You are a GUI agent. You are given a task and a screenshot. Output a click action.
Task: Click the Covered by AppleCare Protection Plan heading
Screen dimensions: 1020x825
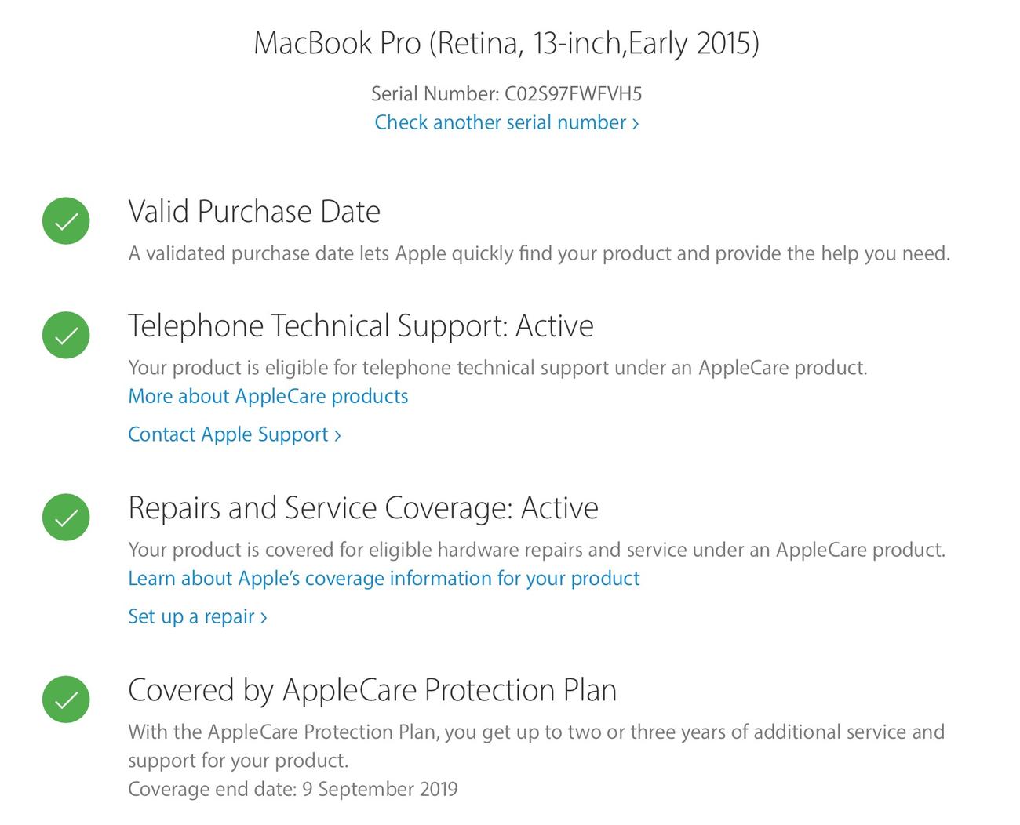coord(372,690)
